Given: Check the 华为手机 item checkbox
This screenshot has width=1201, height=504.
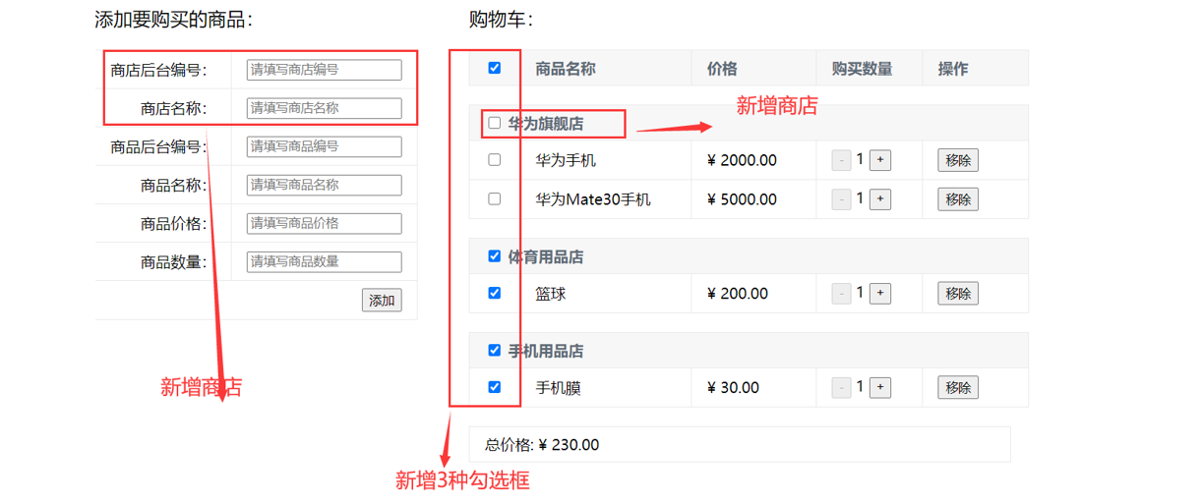Looking at the screenshot, I should click(495, 159).
